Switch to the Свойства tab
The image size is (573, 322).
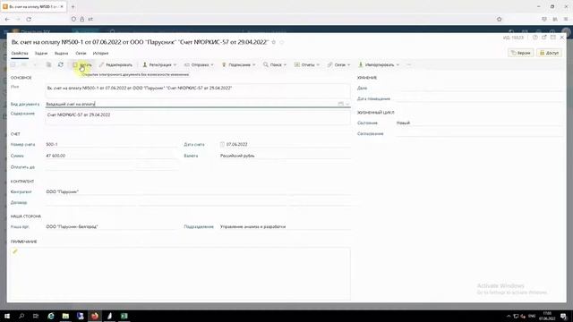[20, 54]
